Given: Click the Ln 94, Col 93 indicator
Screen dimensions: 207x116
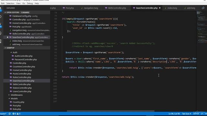Looking at the screenshot, I should point(174,114).
